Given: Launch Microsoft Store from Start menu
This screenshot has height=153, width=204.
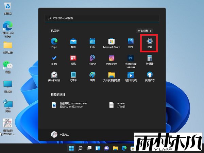Looking at the screenshot, I should pyautogui.click(x=112, y=43).
